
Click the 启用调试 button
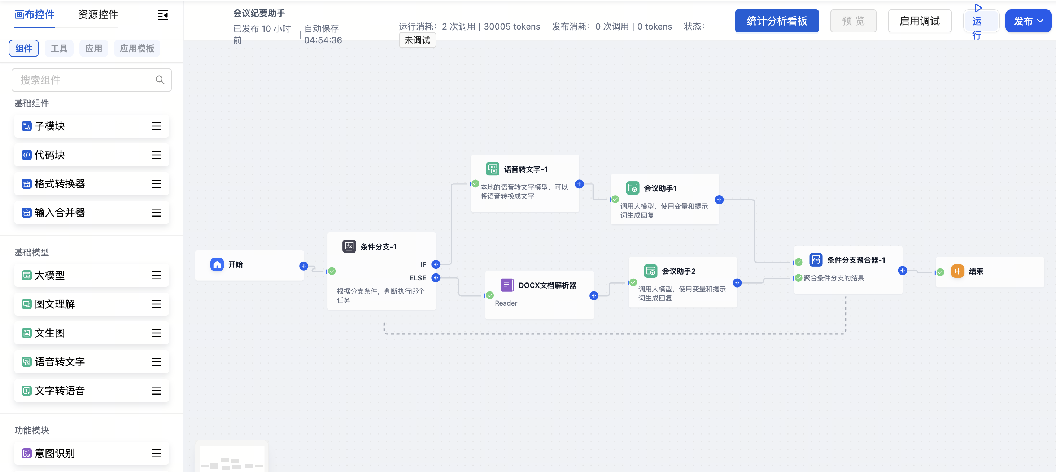point(919,21)
